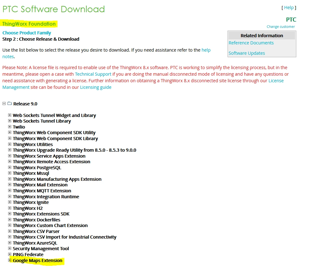Image resolution: width=311 pixels, height=268 pixels.
Task: Expand ThingWorx Service Apps Extension
Action: coord(9,156)
